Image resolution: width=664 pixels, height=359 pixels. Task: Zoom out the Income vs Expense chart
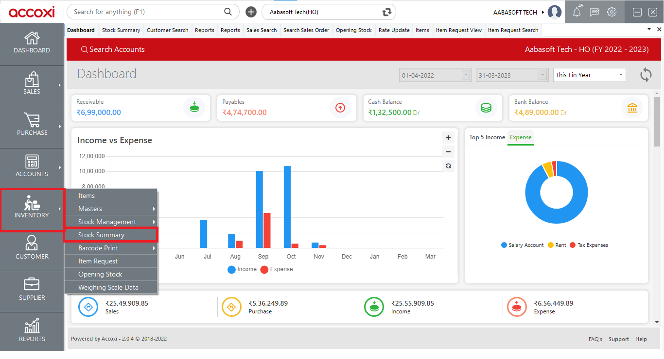pos(448,151)
